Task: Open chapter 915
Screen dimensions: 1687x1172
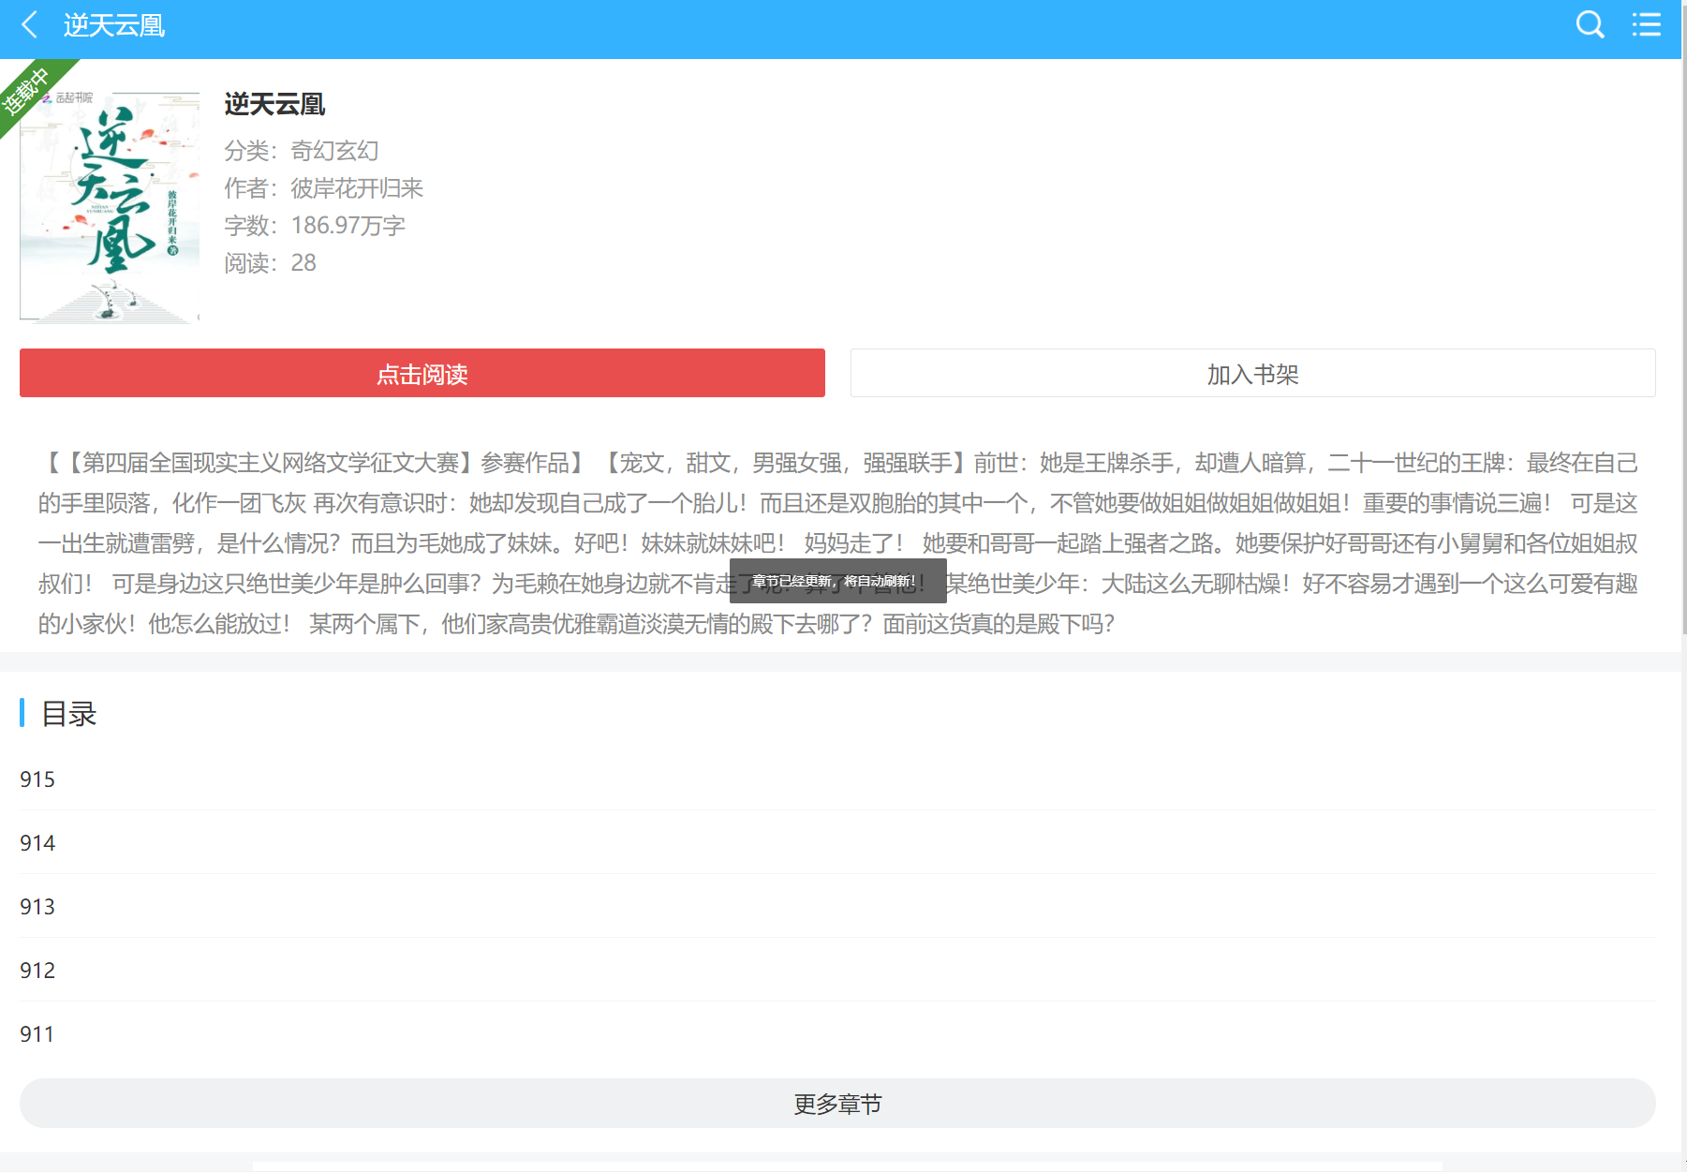Action: pyautogui.click(x=37, y=779)
